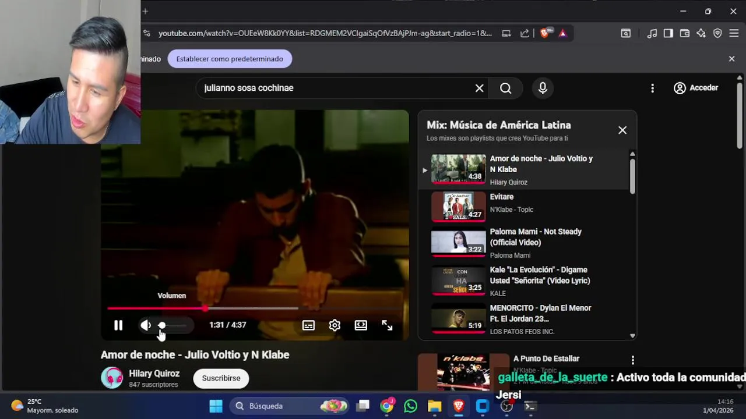Screen dimensions: 746x419
Task: Dismiss the default browser notification bar
Action: point(731,59)
